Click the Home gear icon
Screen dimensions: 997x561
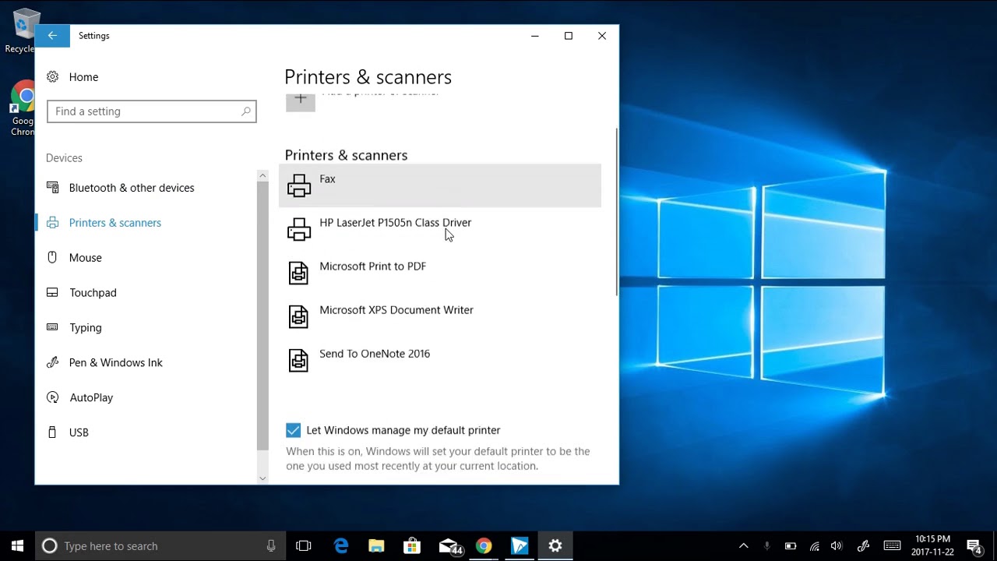52,77
